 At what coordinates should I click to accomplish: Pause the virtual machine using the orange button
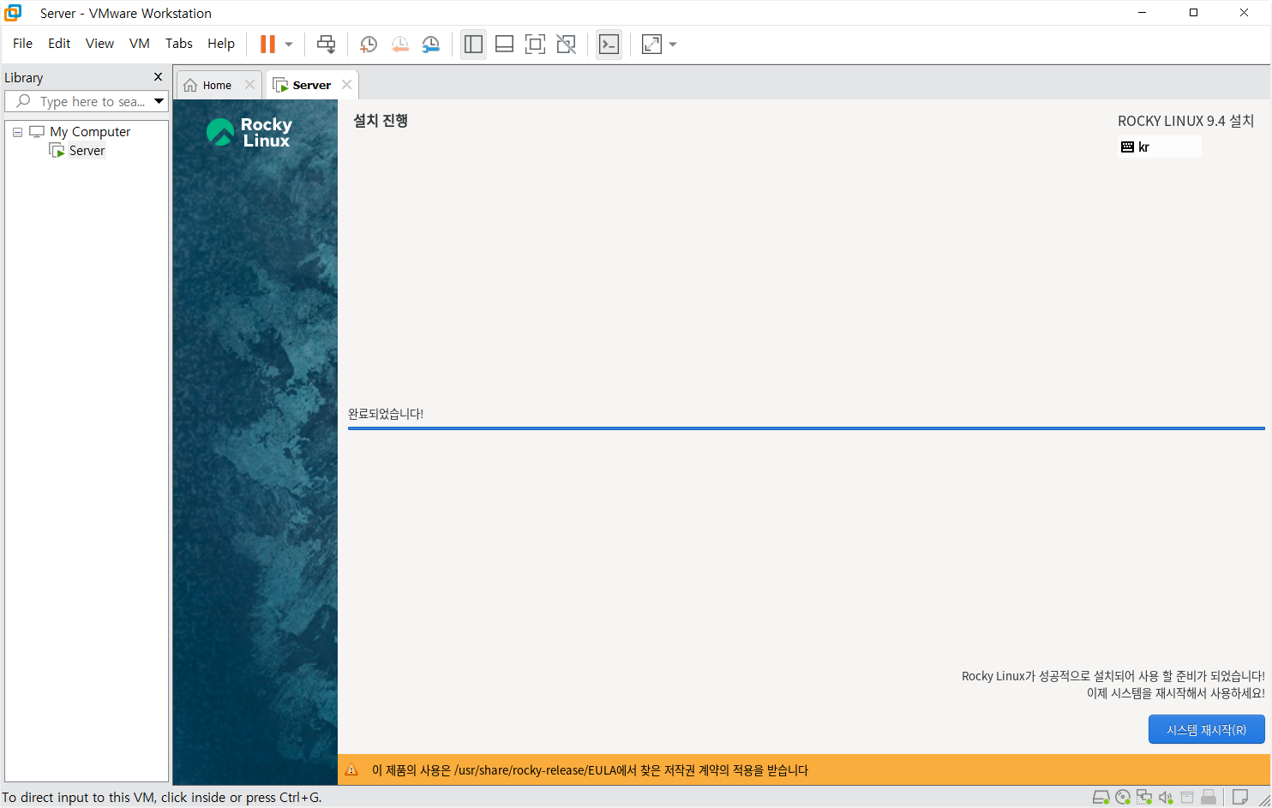tap(267, 45)
